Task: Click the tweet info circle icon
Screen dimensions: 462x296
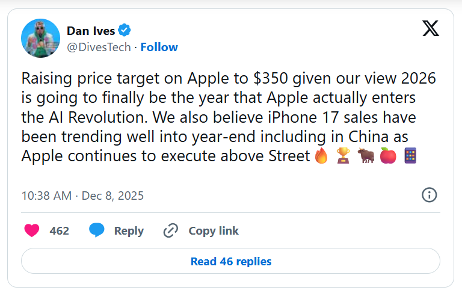Action: click(429, 195)
